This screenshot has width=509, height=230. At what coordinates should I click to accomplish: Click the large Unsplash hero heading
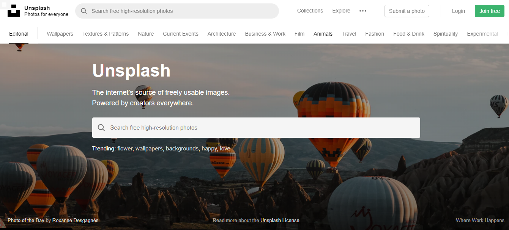(x=131, y=70)
